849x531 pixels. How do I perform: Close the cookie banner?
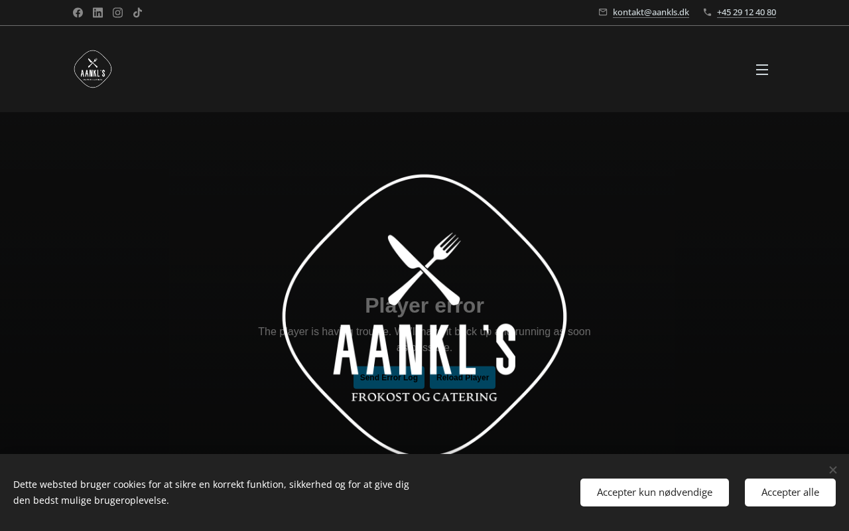coord(833,470)
